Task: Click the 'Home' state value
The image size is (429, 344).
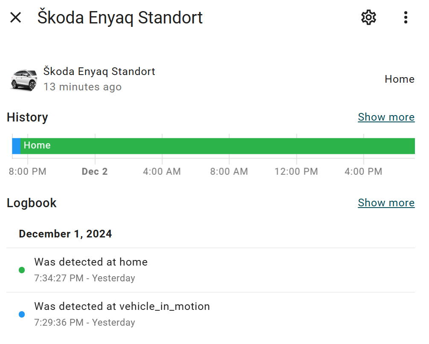Action: [399, 79]
